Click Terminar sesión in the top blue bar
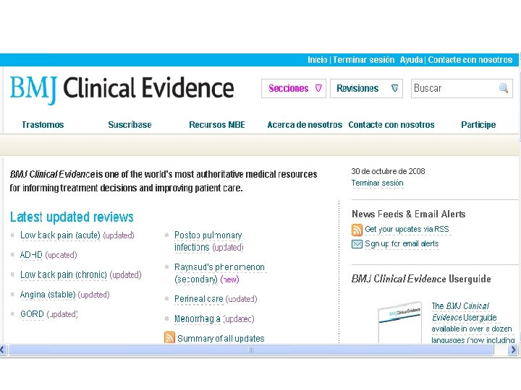This screenshot has height=390, width=521. [x=363, y=60]
